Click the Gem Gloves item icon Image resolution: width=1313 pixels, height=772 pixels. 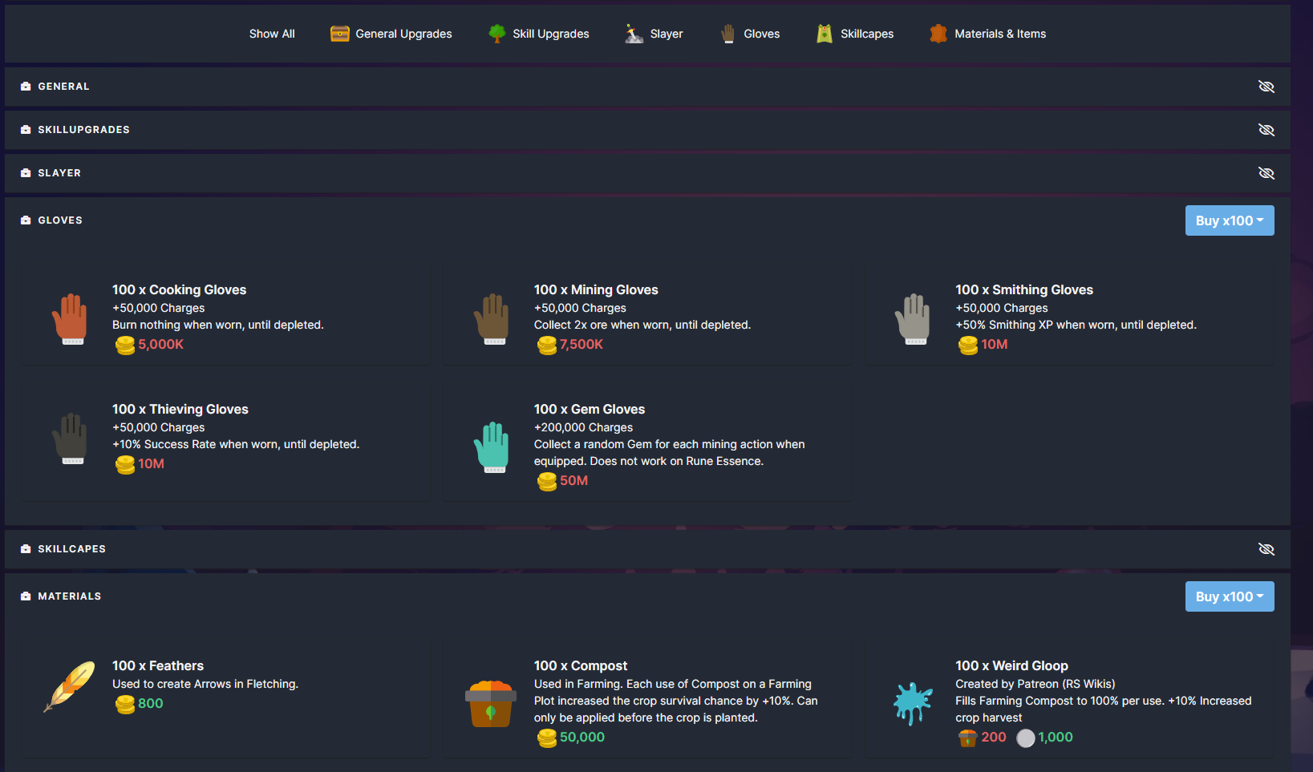492,447
